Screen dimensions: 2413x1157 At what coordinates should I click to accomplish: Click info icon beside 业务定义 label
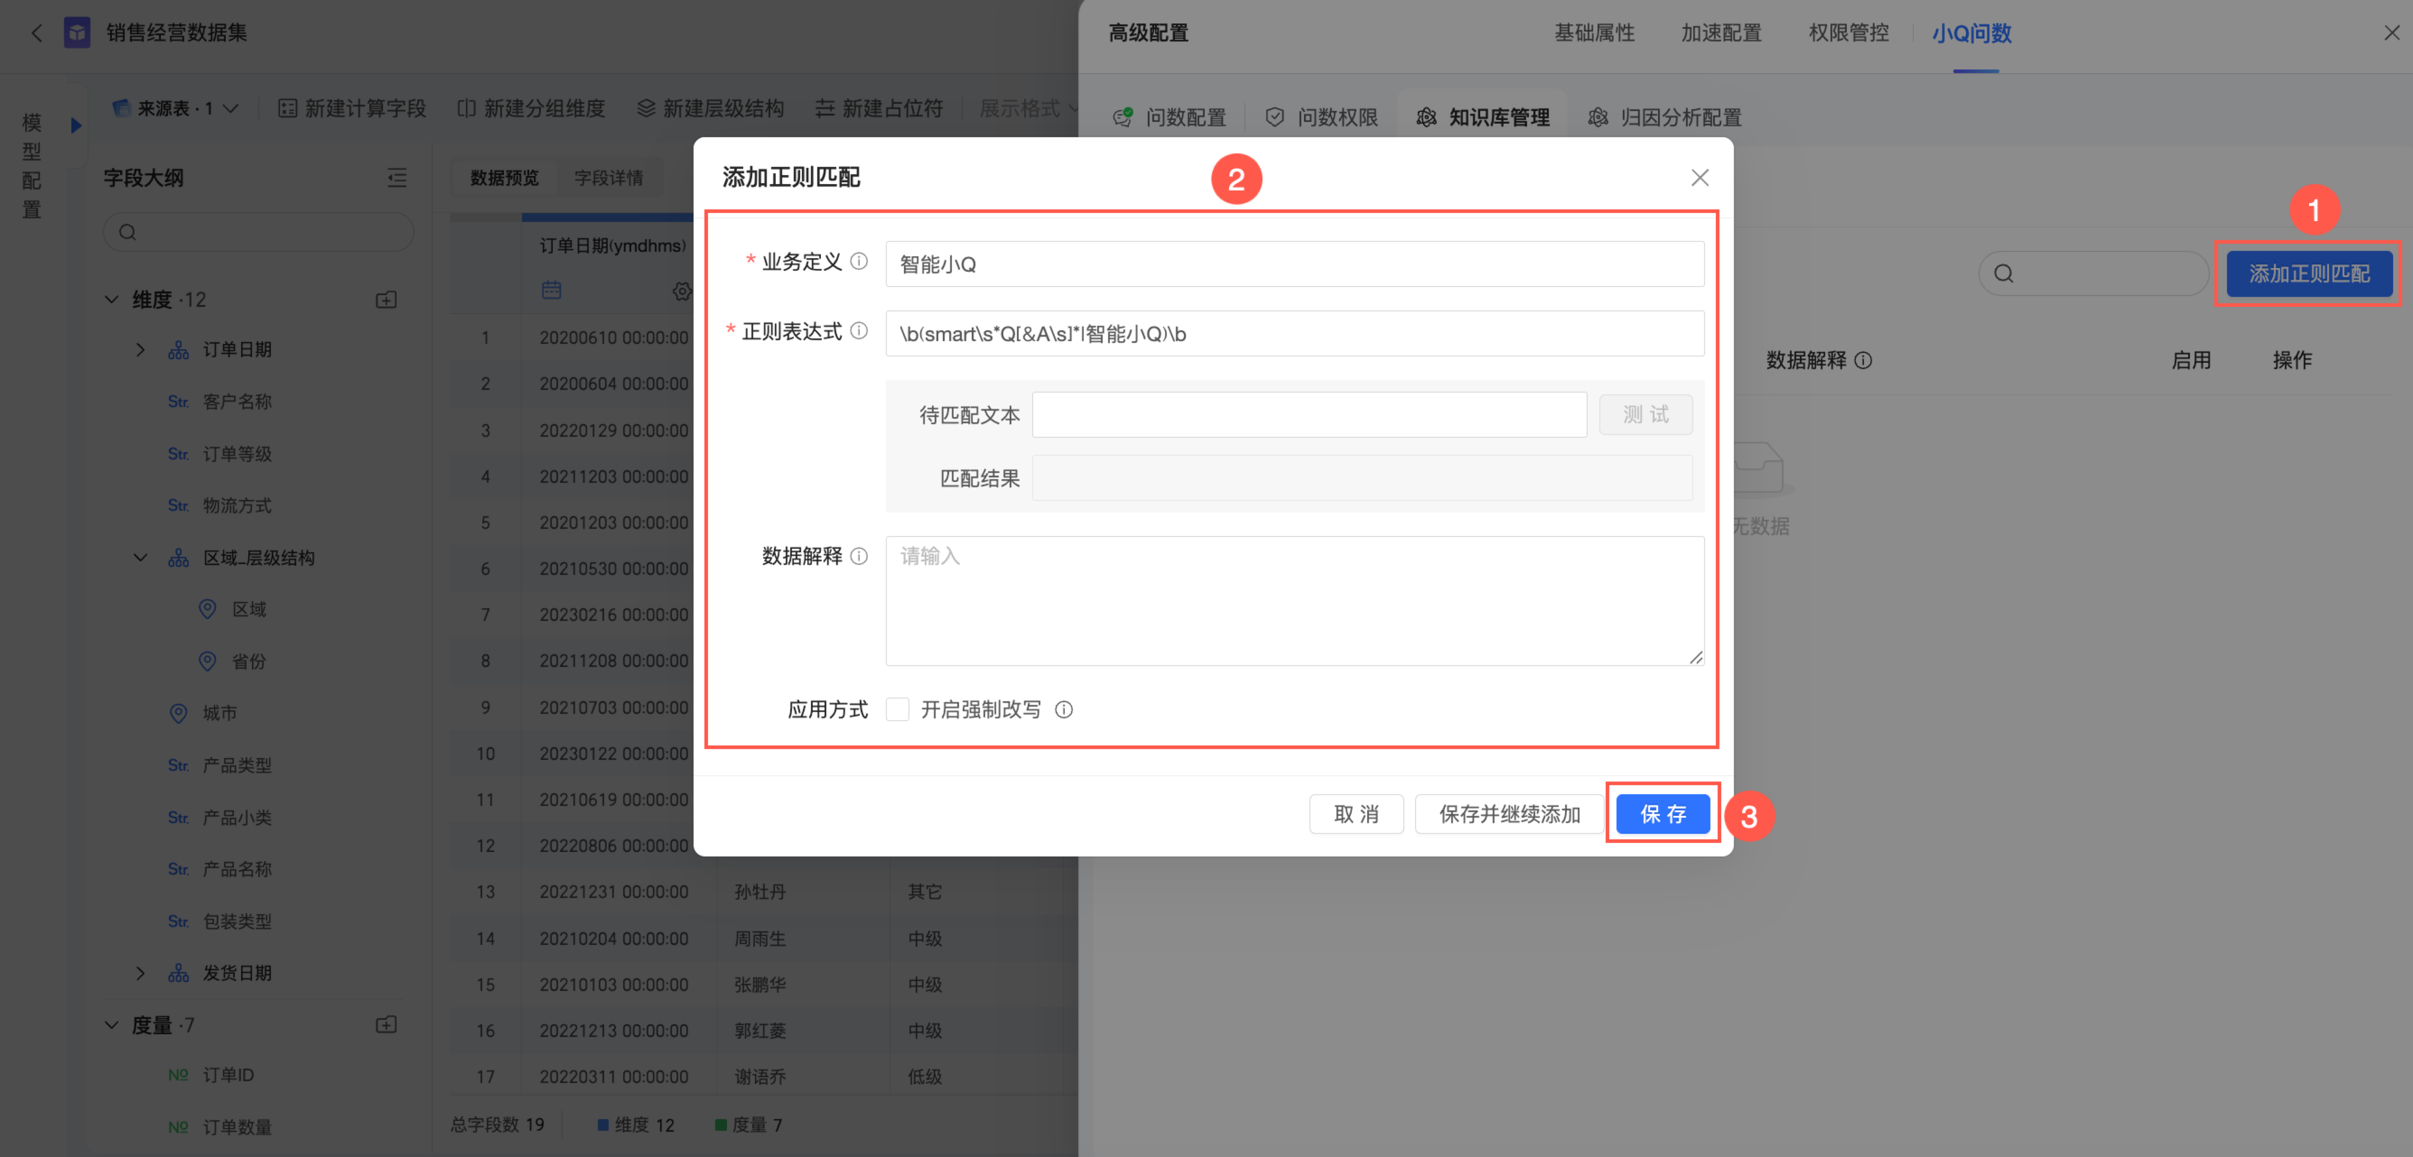click(x=859, y=262)
